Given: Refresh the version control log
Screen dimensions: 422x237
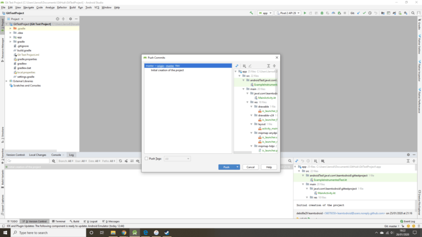Looking at the screenshot, I should click(120, 161).
